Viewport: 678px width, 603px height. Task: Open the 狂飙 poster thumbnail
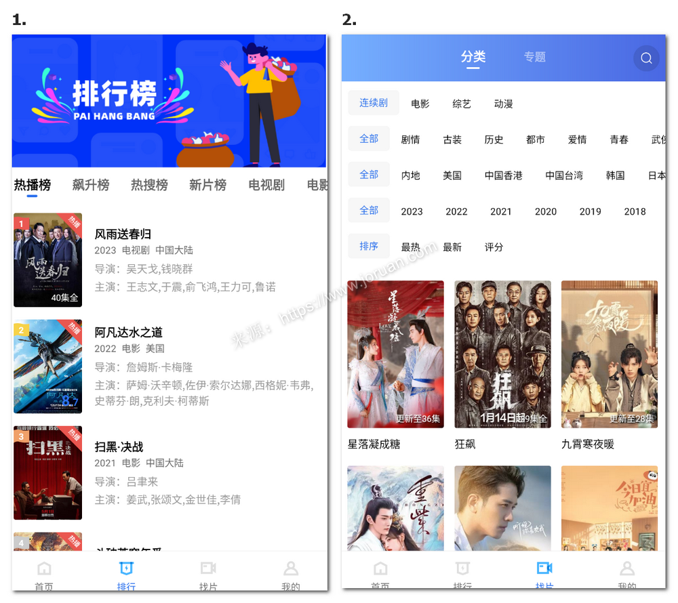502,354
